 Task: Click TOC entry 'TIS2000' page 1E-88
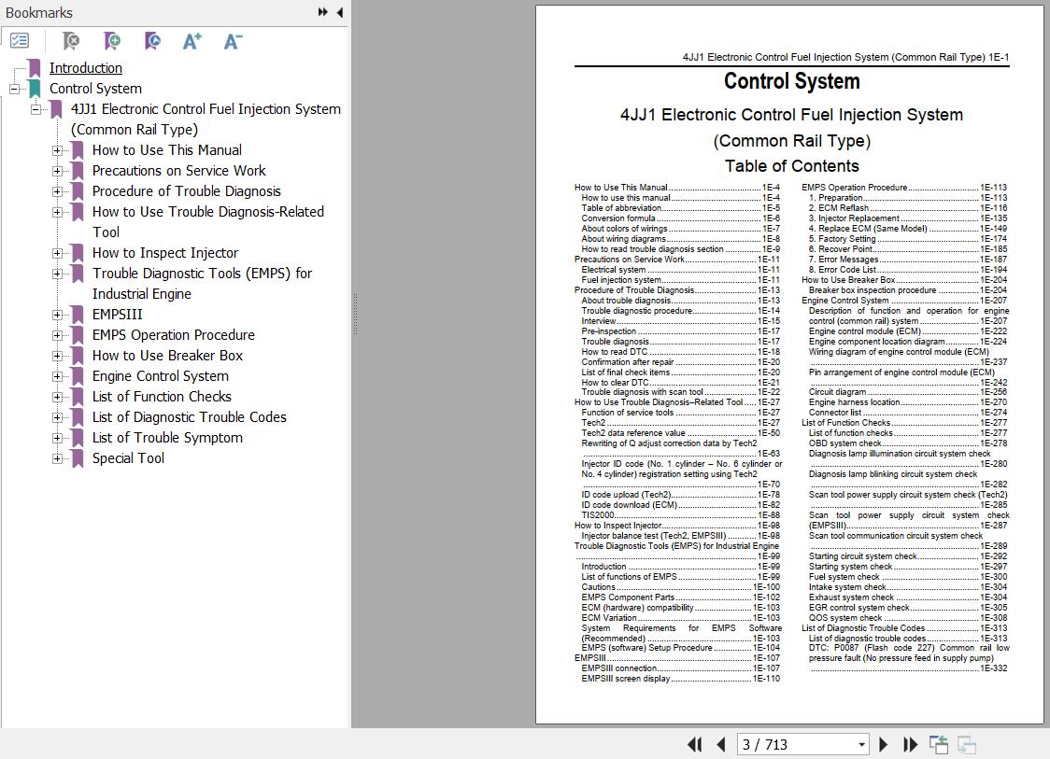pyautogui.click(x=680, y=515)
